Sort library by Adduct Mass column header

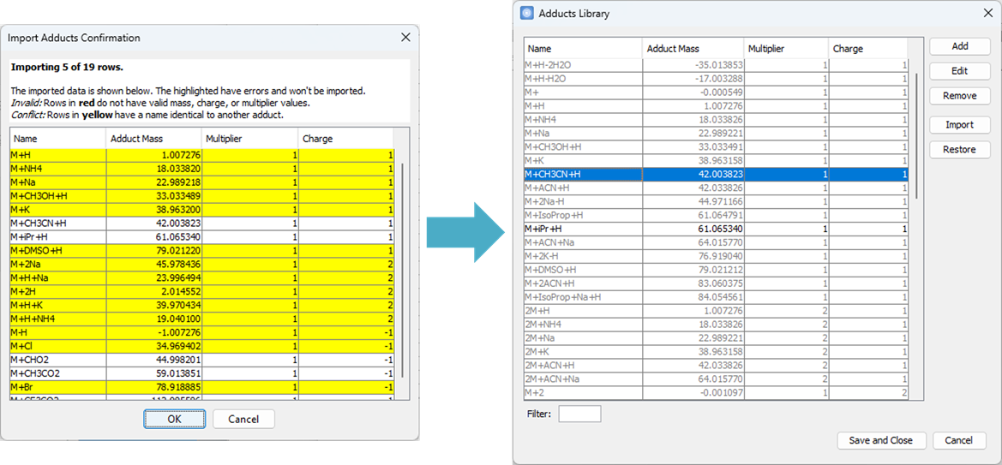pos(693,49)
